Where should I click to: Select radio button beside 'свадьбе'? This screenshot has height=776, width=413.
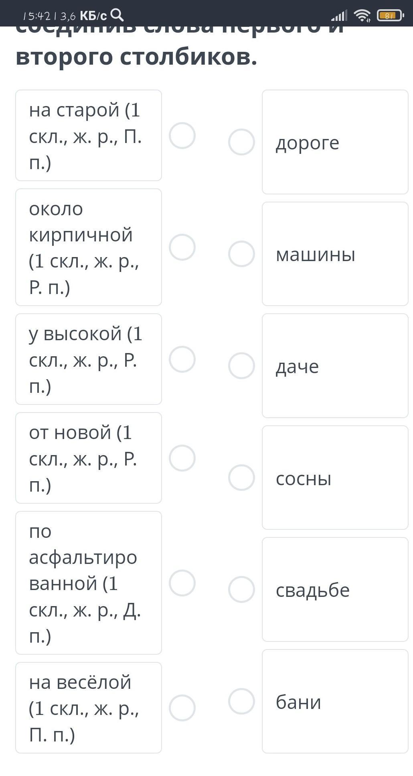241,590
